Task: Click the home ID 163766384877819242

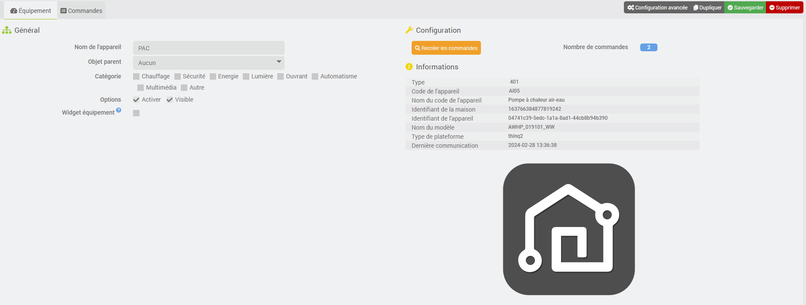Action: click(x=535, y=109)
